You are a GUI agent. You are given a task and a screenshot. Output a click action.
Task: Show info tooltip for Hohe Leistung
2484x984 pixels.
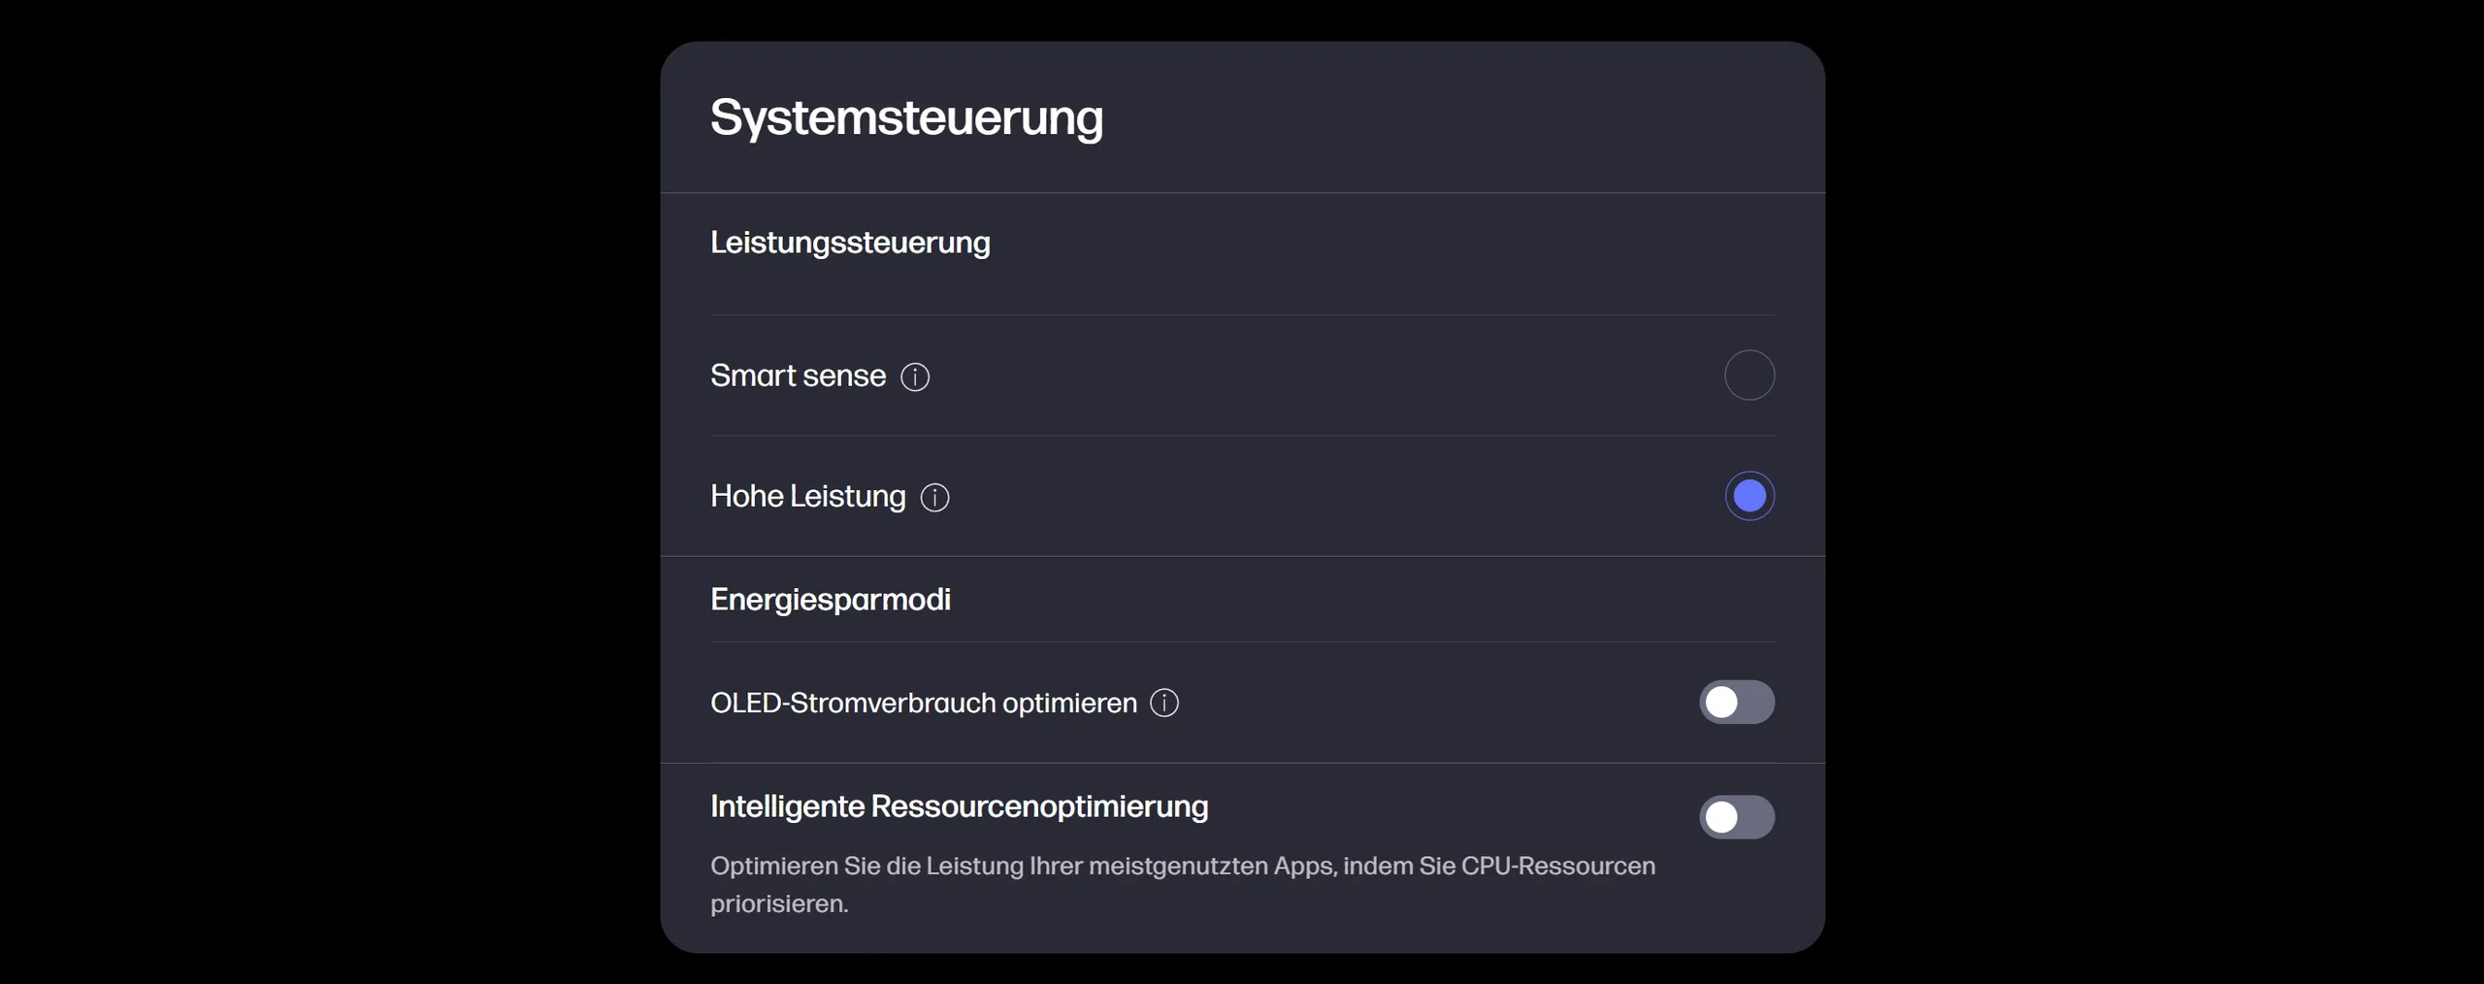(x=934, y=497)
